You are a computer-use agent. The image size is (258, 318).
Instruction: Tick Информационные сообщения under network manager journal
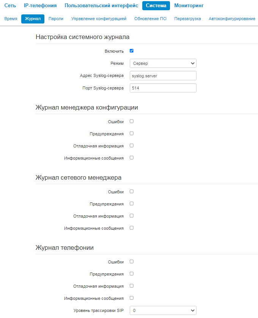click(132, 228)
